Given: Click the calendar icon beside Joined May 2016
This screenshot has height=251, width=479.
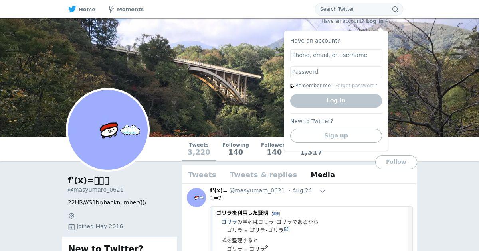Looking at the screenshot, I should [71, 227].
